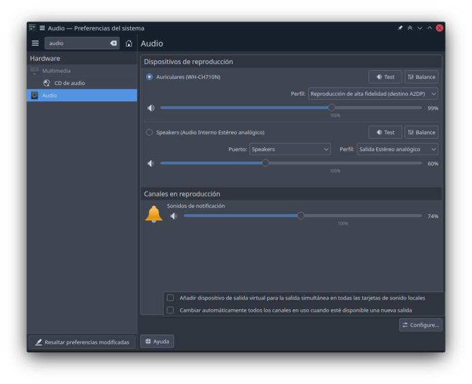Open the Puerto Speakers dropdown
472x384 pixels.
pyautogui.click(x=289, y=149)
